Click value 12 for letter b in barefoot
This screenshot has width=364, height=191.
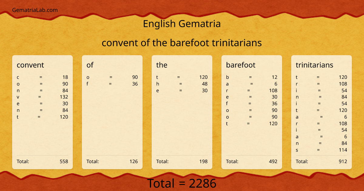pos(275,77)
